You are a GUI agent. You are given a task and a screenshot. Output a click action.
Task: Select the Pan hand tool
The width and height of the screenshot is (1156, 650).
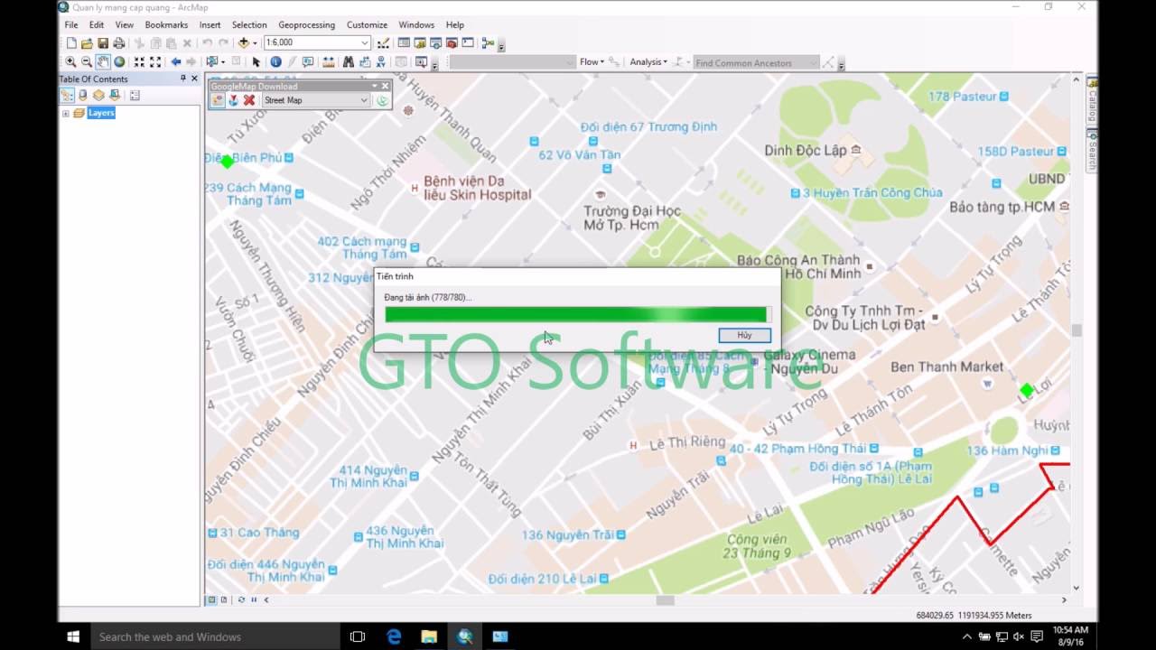103,61
